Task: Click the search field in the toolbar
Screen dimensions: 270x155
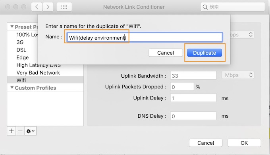Action: 232,7
